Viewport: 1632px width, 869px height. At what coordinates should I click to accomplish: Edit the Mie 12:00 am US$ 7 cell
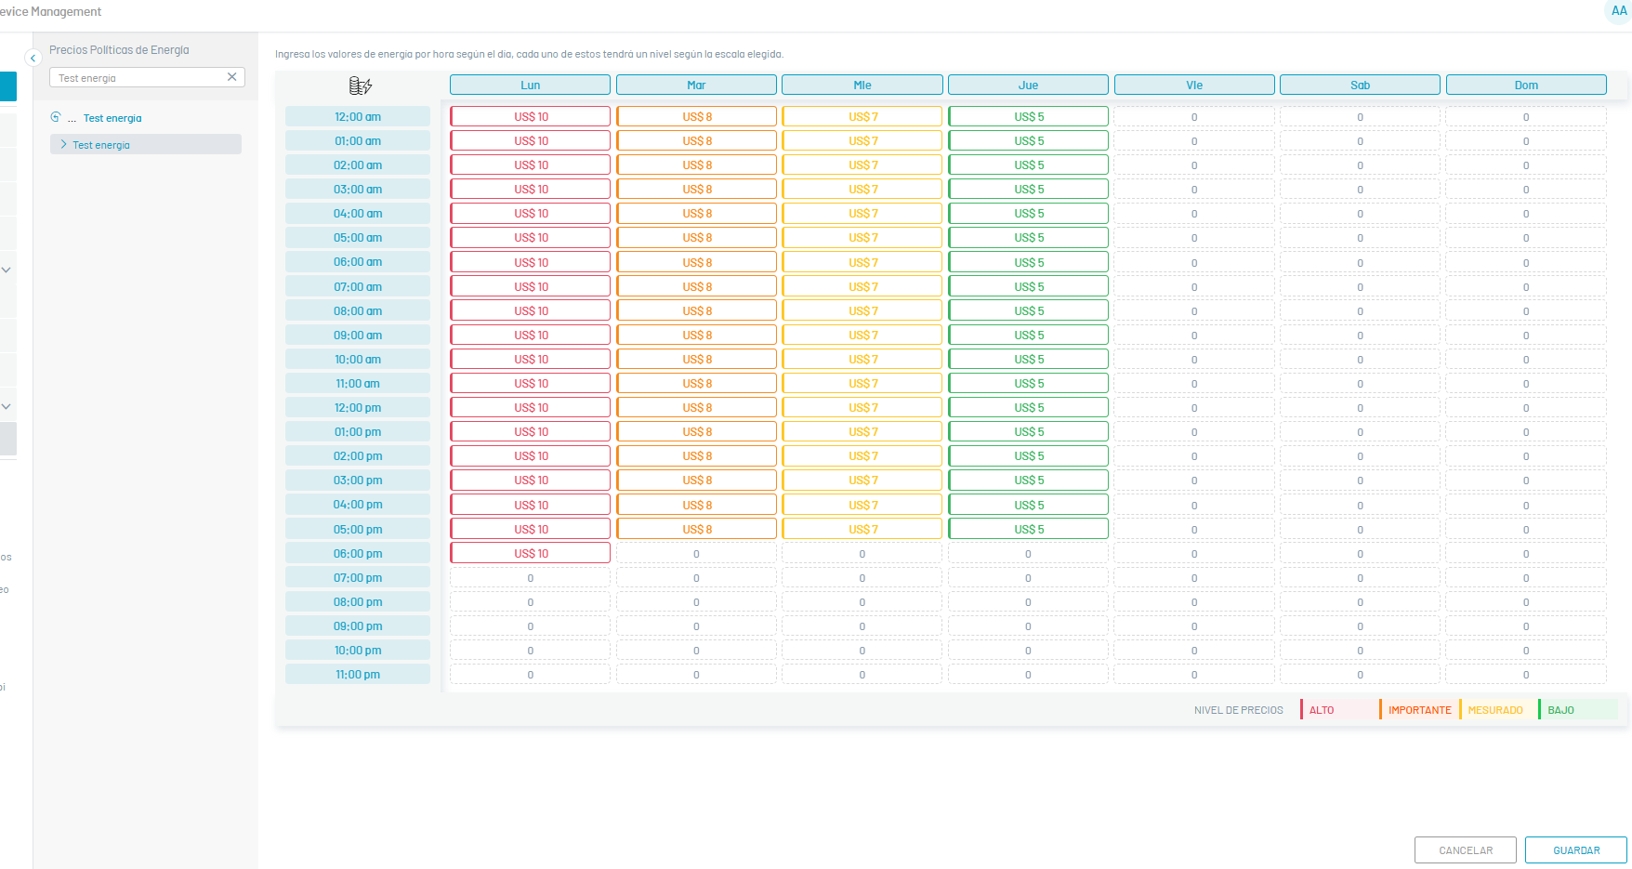coord(862,116)
